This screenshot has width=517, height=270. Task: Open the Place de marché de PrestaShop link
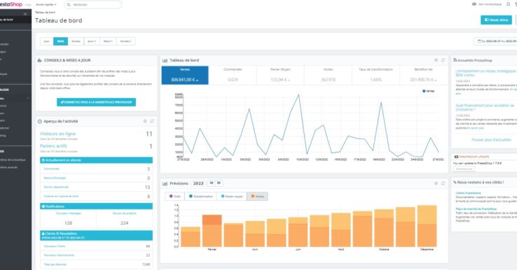coord(476,209)
